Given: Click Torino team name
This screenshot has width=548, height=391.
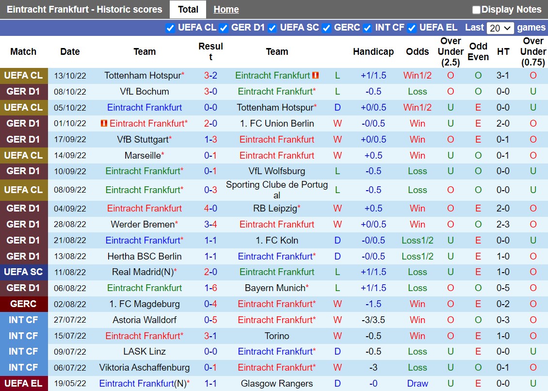Looking at the screenshot, I should (277, 336).
